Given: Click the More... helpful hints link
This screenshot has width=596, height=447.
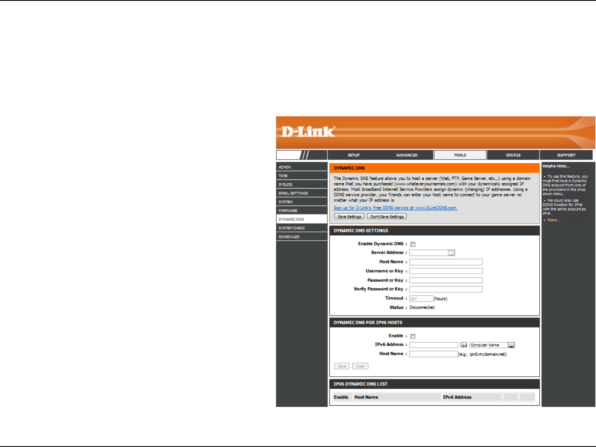Looking at the screenshot, I should point(554,220).
